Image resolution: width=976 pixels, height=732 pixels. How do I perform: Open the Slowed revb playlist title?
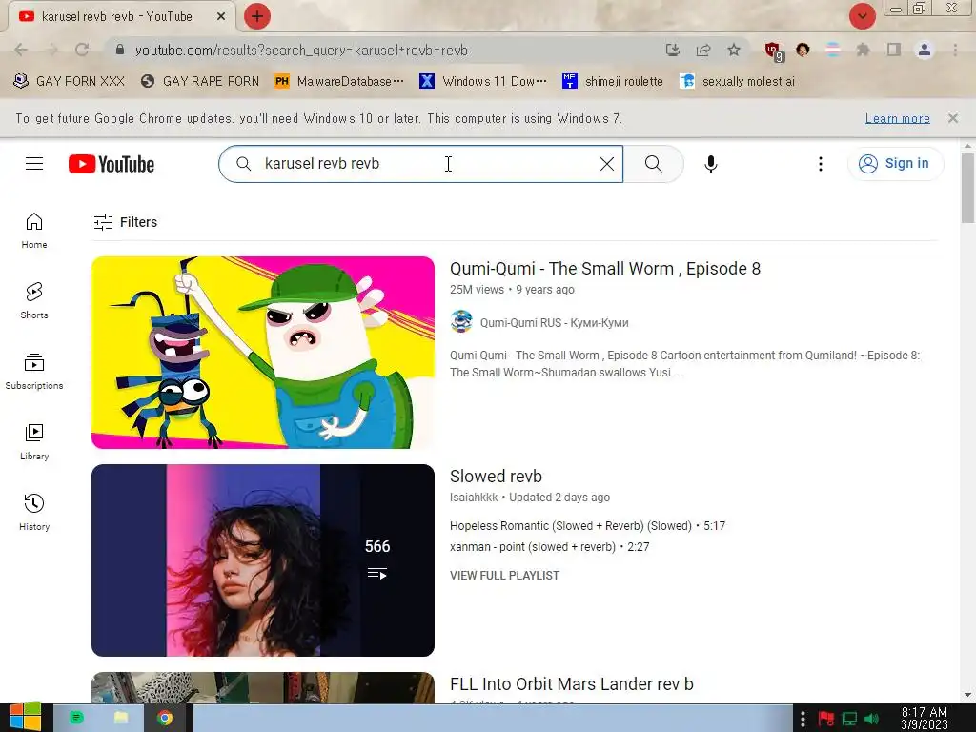click(x=496, y=477)
